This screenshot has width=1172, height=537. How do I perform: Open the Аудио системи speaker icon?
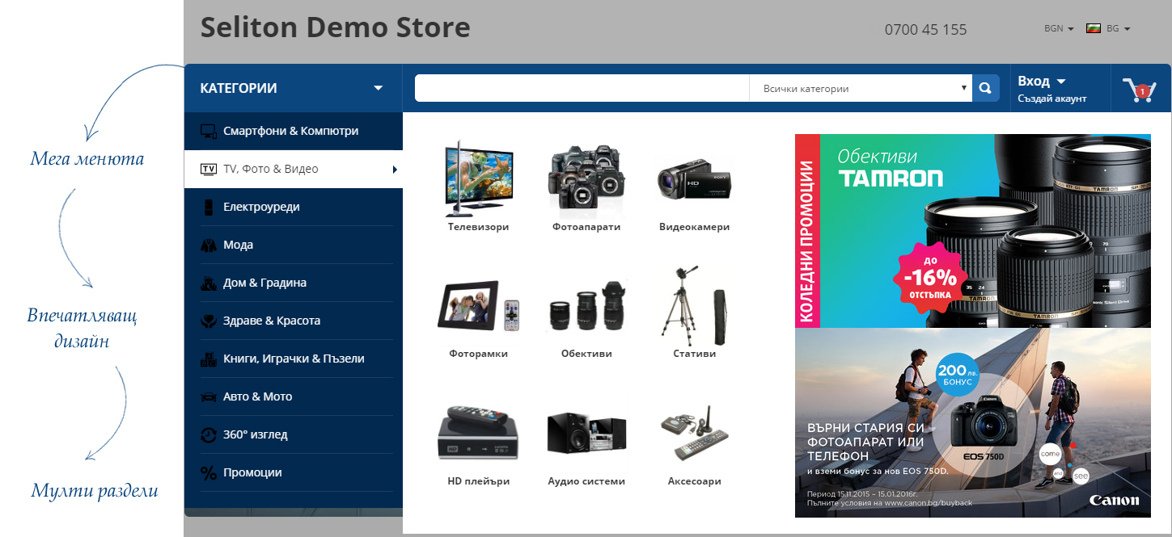(586, 433)
